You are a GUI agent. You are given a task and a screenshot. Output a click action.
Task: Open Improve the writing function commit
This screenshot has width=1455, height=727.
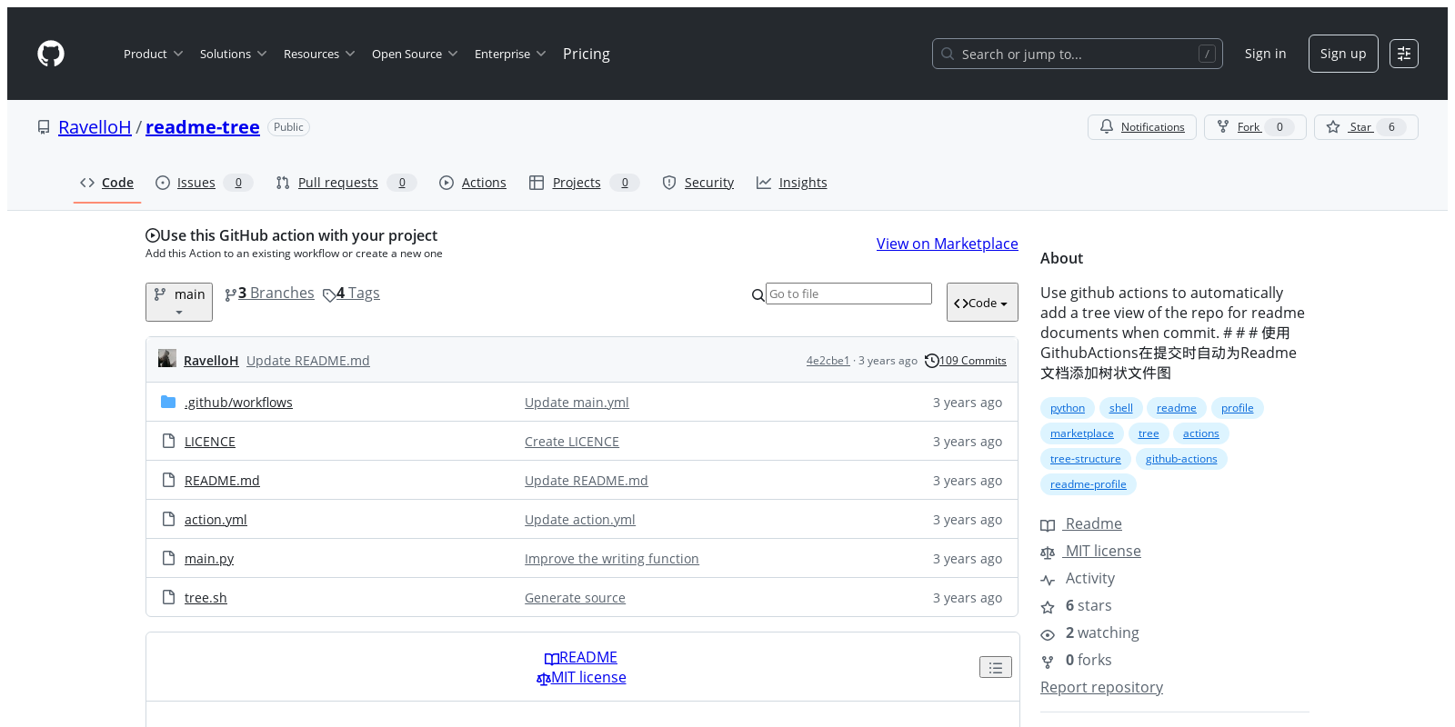[x=612, y=559]
